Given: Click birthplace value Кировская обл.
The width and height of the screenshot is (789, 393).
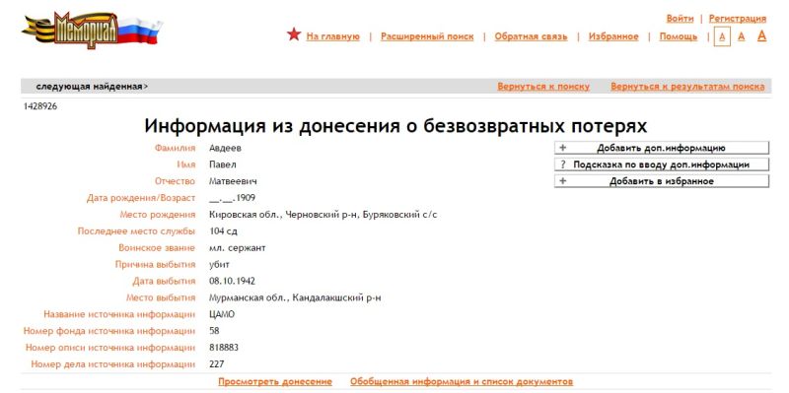Looking at the screenshot, I should click(x=323, y=215).
